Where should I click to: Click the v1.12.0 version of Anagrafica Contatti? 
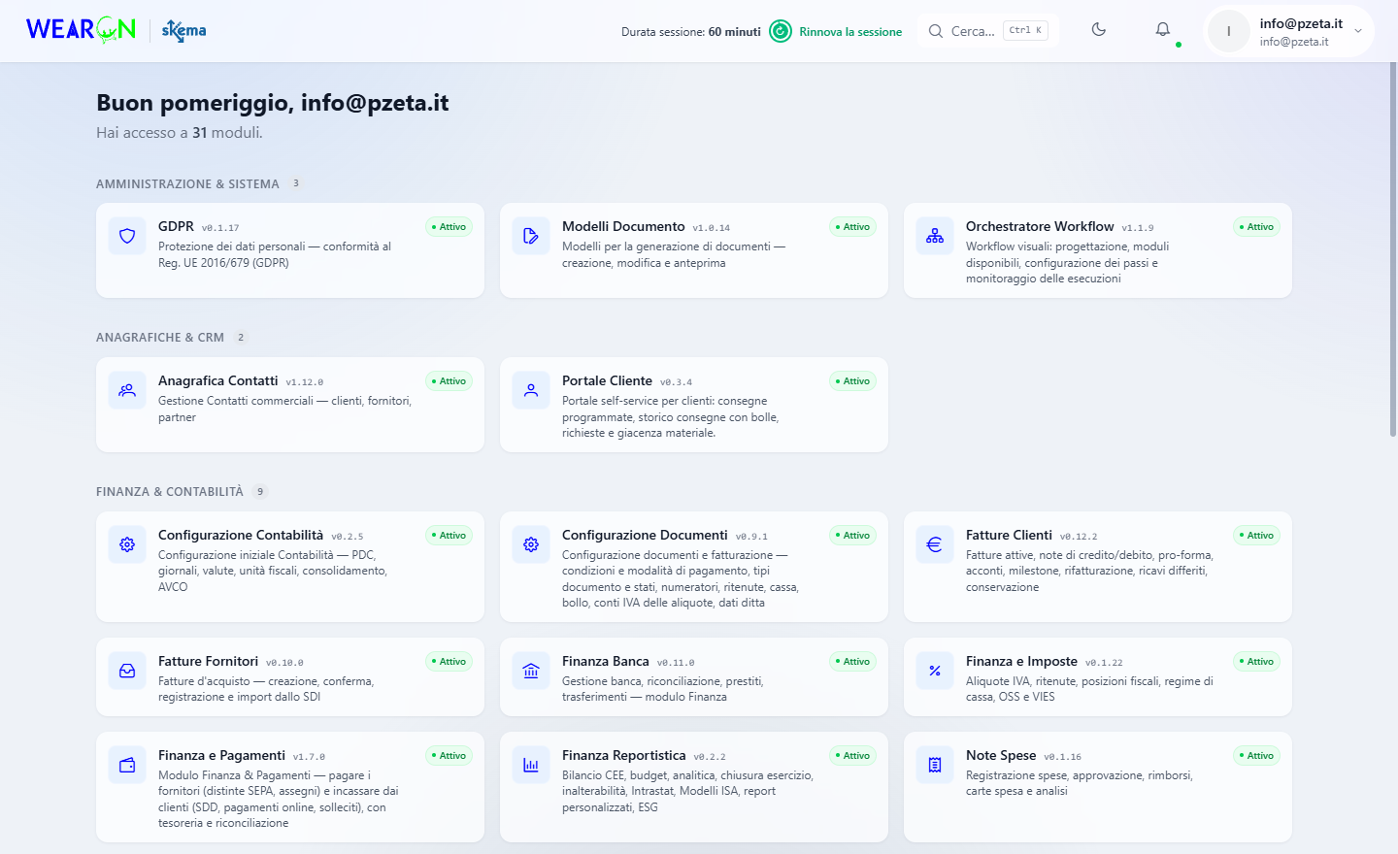coord(305,382)
